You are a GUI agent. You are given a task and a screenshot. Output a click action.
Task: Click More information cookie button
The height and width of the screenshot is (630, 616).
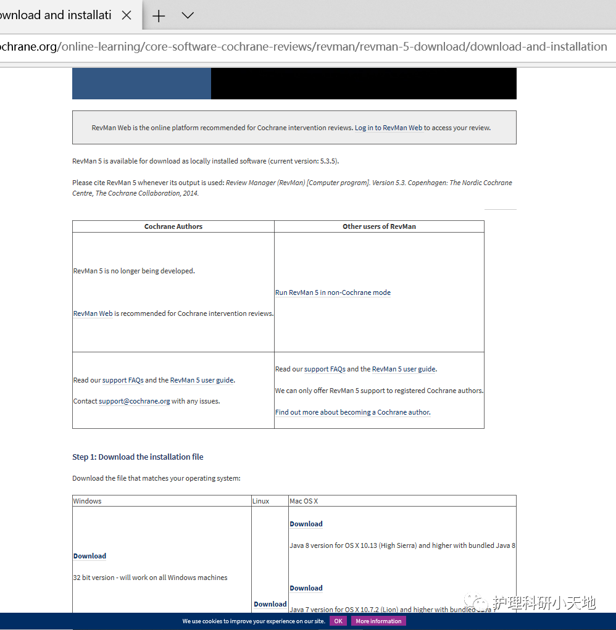(378, 621)
